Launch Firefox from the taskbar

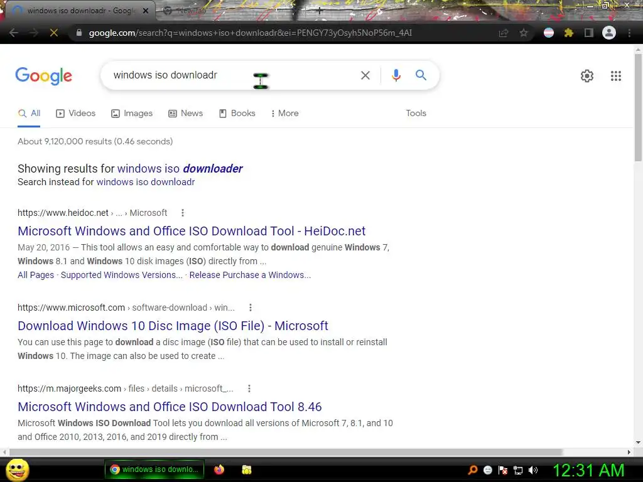[219, 469]
